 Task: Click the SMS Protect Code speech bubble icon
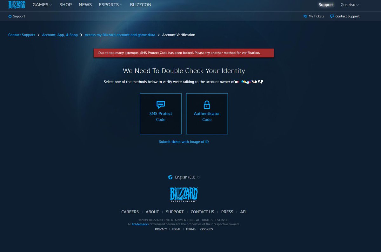click(161, 105)
